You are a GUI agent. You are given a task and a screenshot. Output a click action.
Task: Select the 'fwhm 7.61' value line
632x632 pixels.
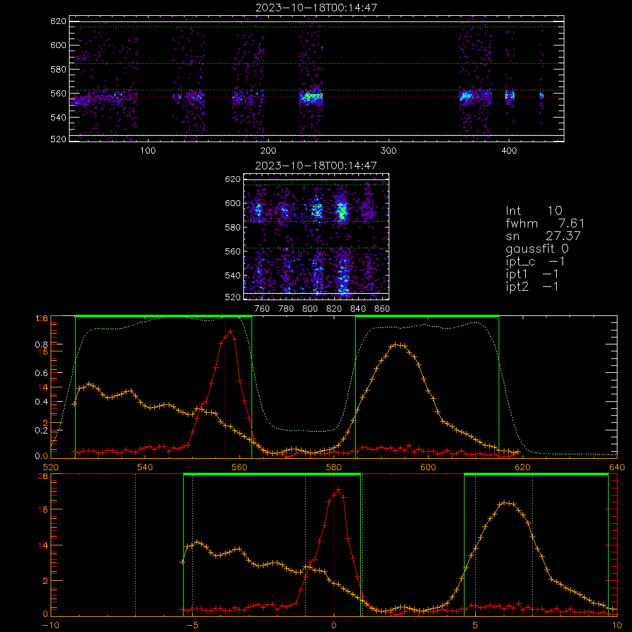545,223
